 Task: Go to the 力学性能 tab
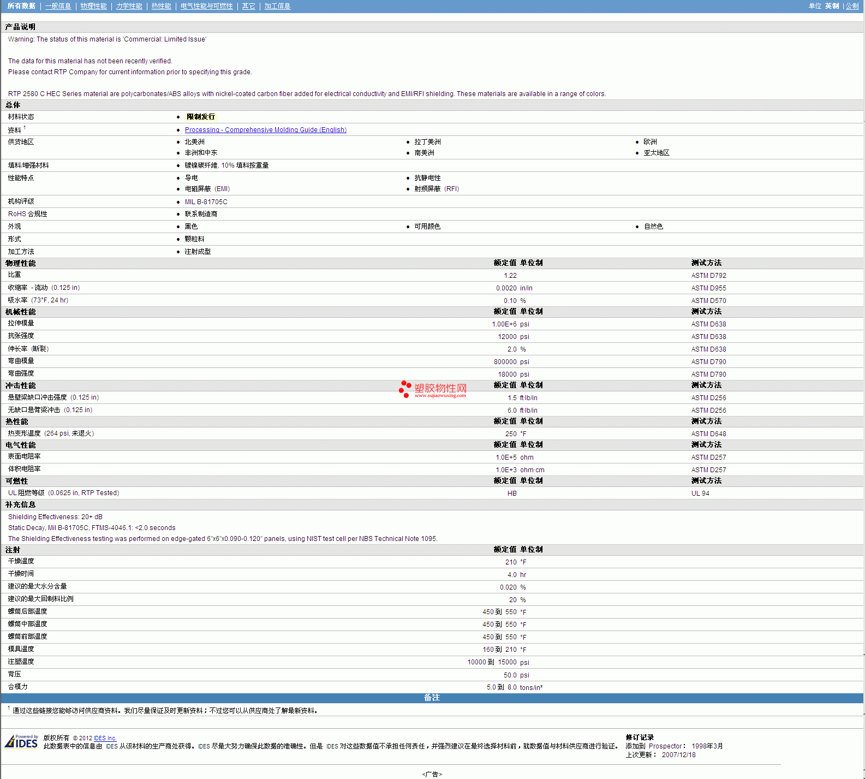tap(129, 6)
